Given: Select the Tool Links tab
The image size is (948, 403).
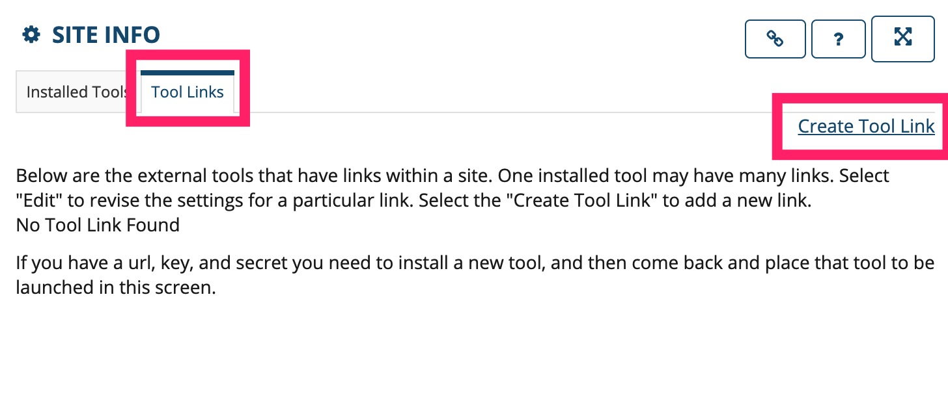Looking at the screenshot, I should click(188, 92).
